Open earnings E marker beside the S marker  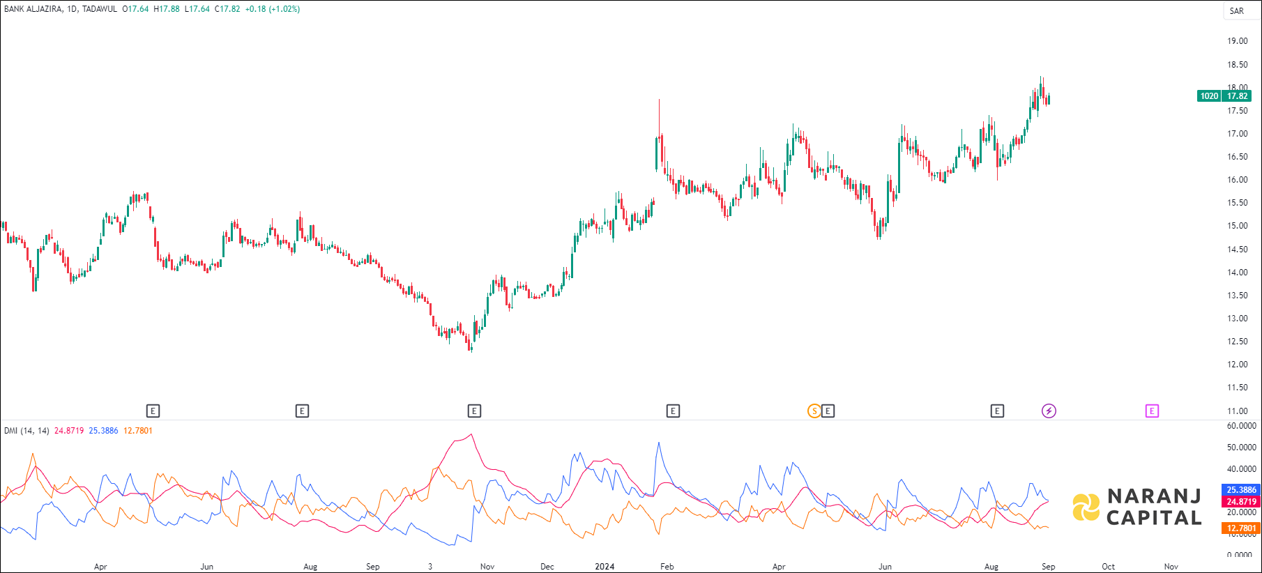pos(828,411)
